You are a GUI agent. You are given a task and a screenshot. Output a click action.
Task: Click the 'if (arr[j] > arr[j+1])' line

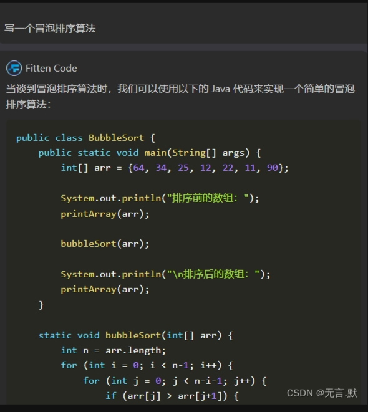pos(172,396)
